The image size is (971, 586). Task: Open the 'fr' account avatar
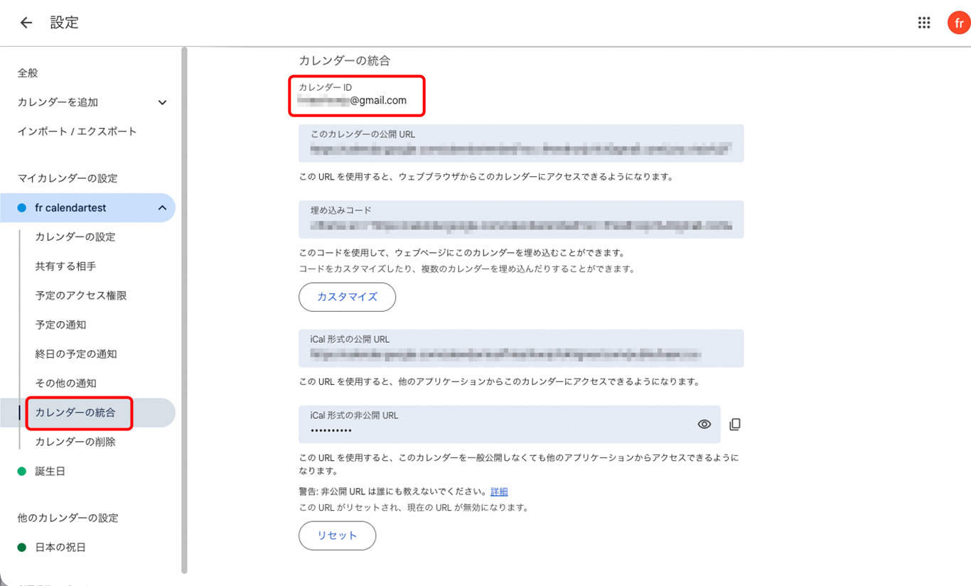(x=958, y=23)
